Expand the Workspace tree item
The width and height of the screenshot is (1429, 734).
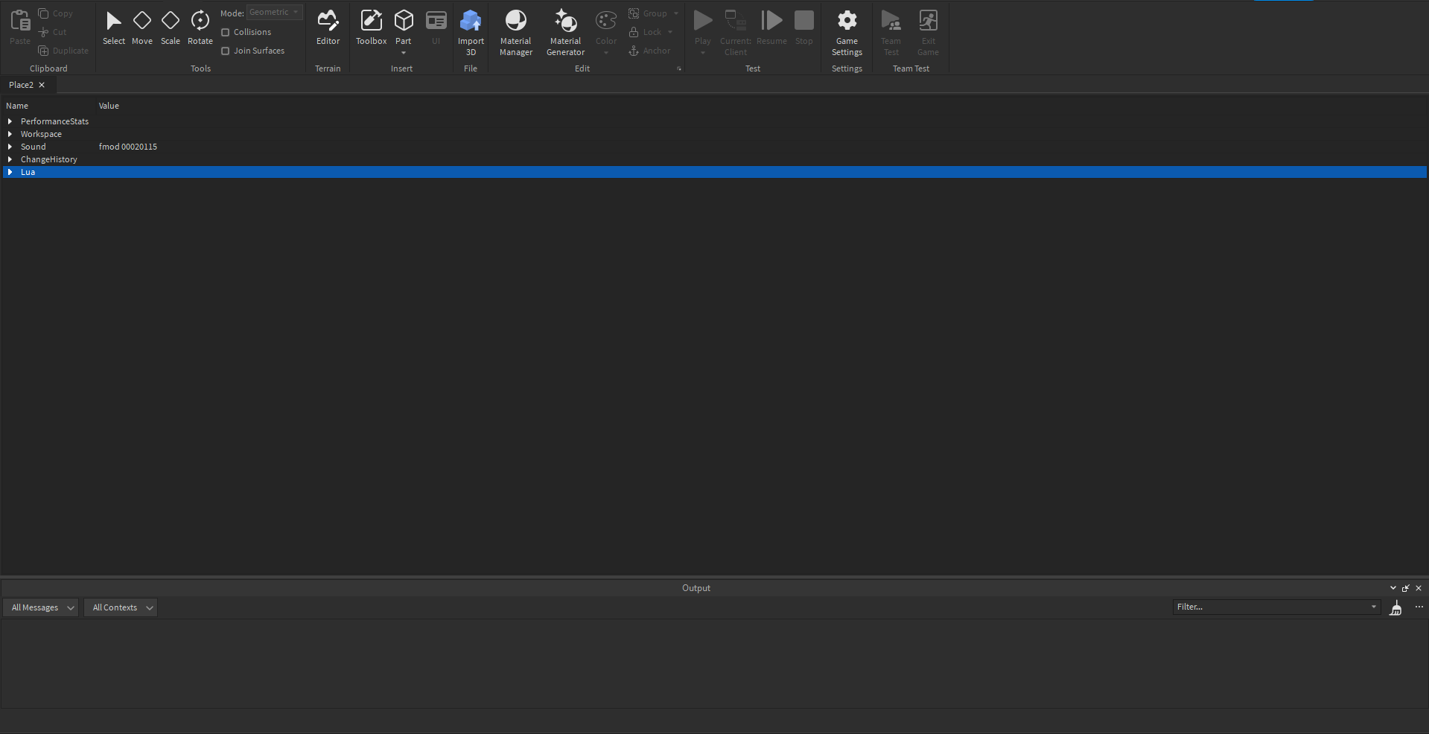click(x=10, y=134)
